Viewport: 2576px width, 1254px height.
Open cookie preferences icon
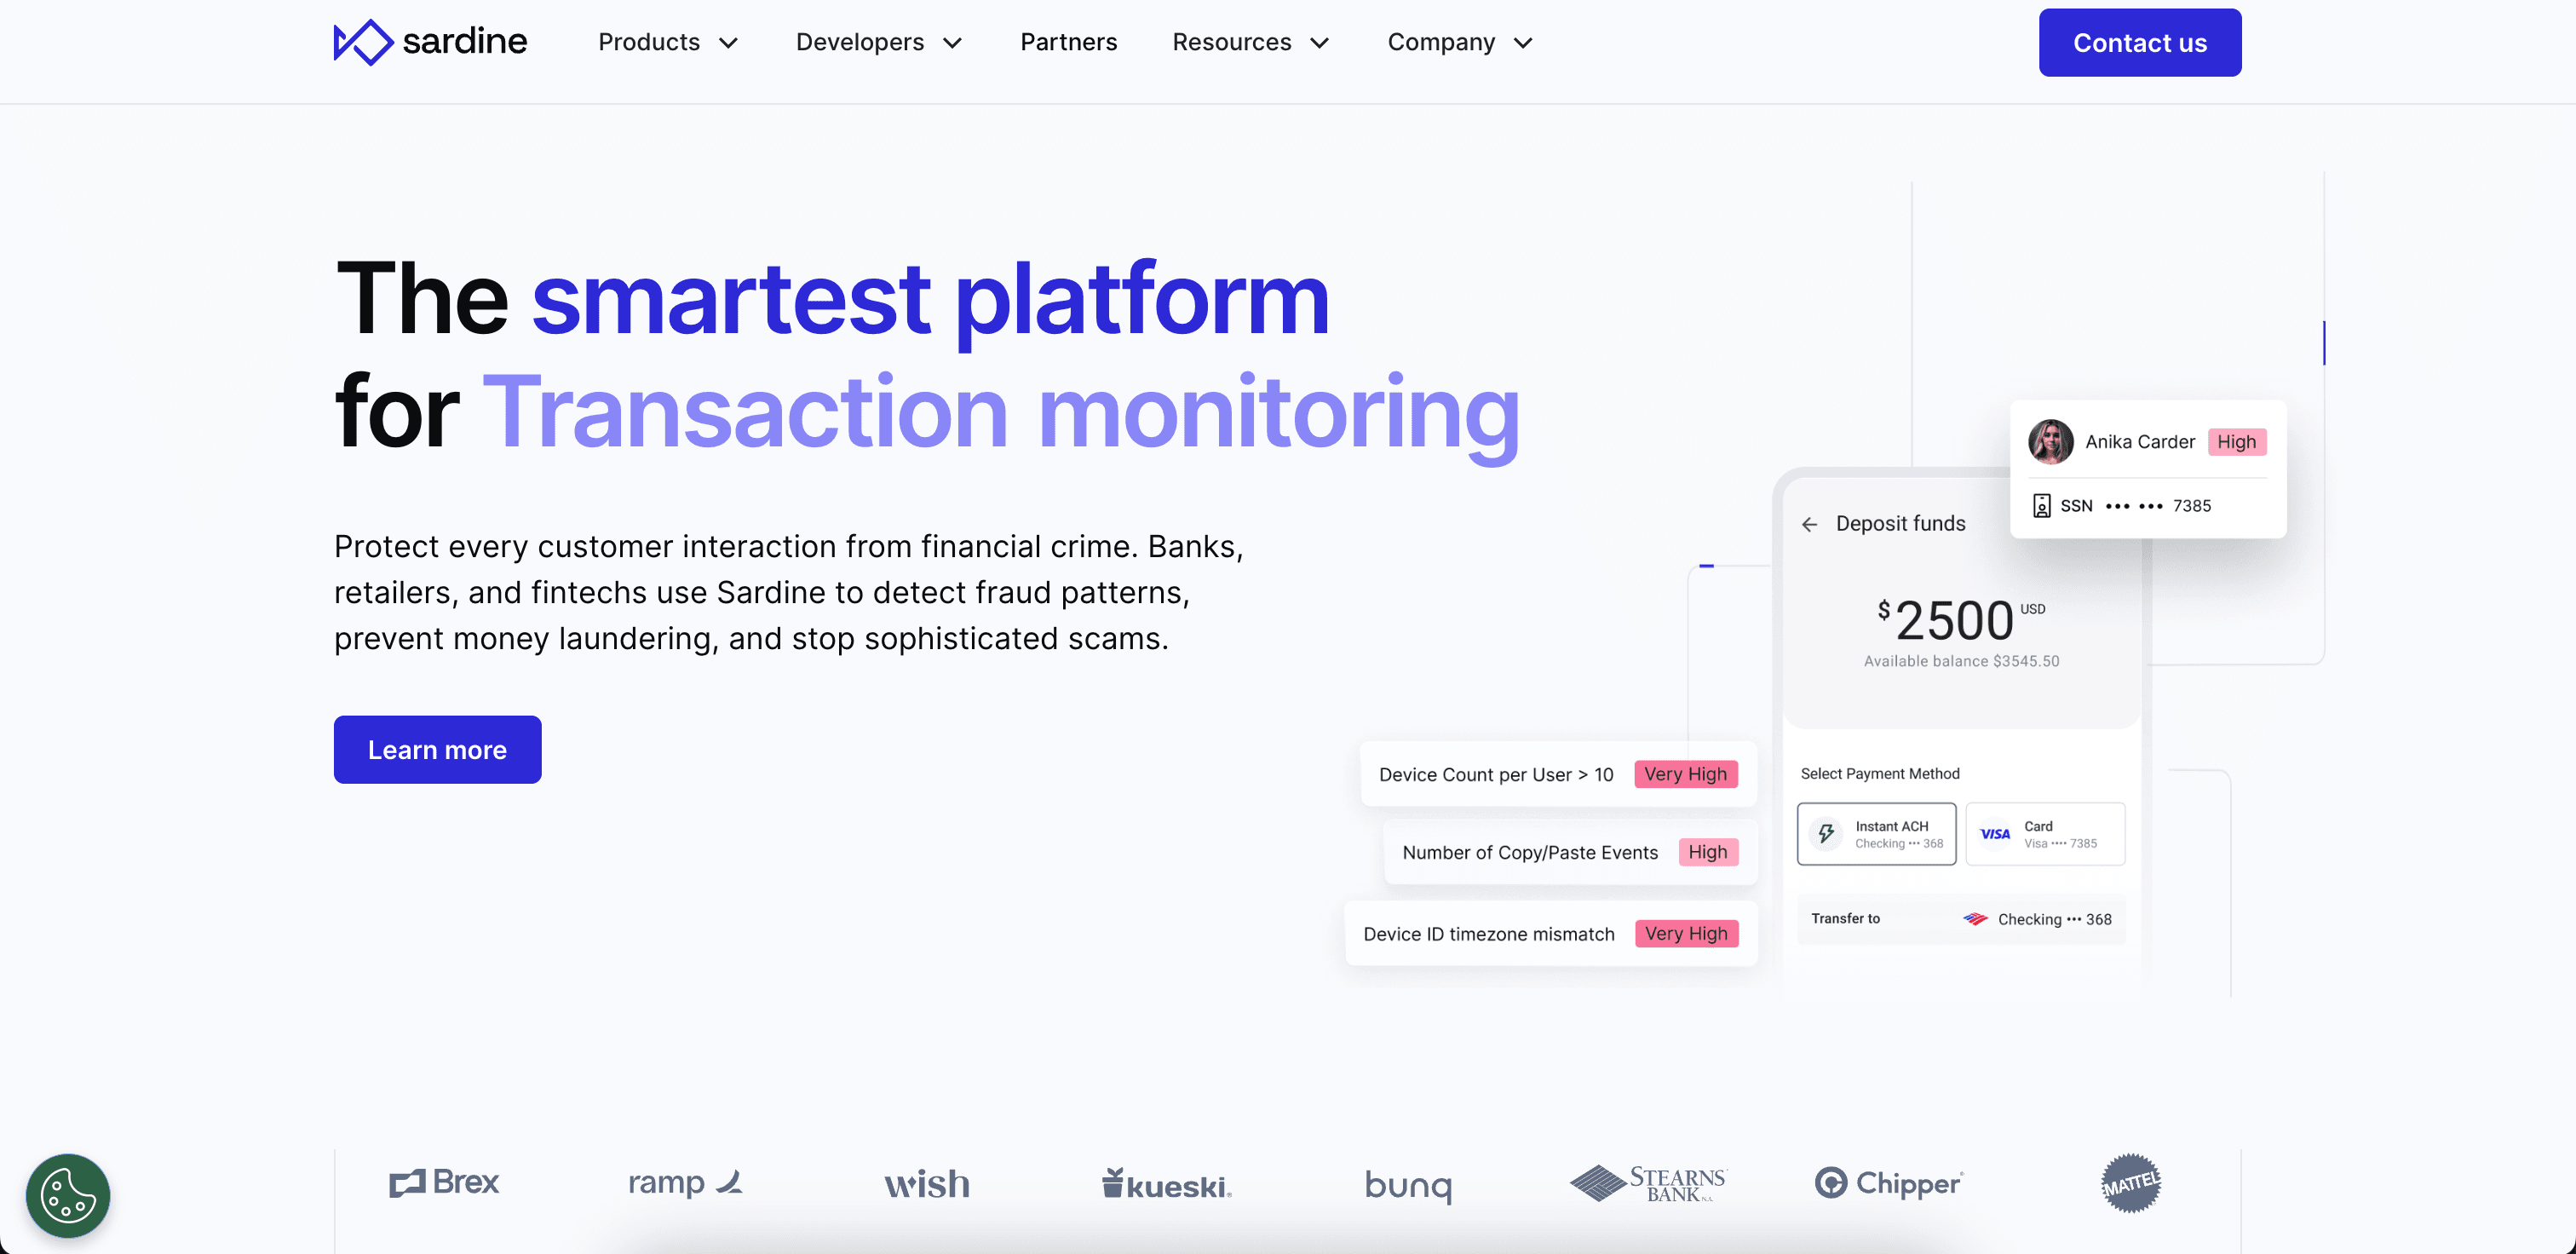pos(68,1195)
